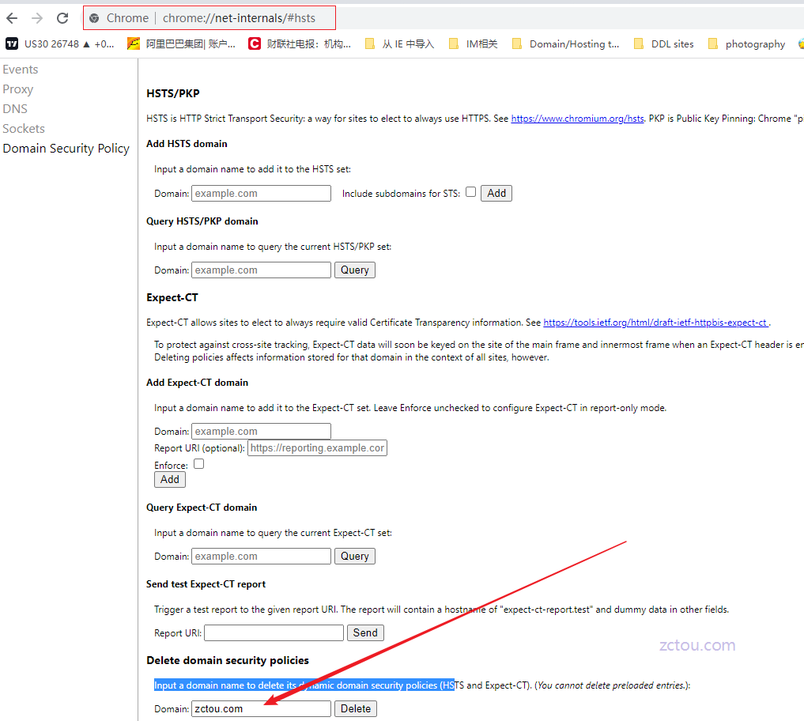Open the 财联社电报 bookmark
The width and height of the screenshot is (804, 721).
[300, 44]
